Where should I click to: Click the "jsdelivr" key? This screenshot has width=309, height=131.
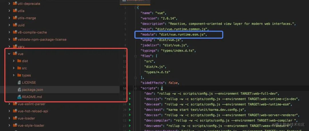click(150, 45)
